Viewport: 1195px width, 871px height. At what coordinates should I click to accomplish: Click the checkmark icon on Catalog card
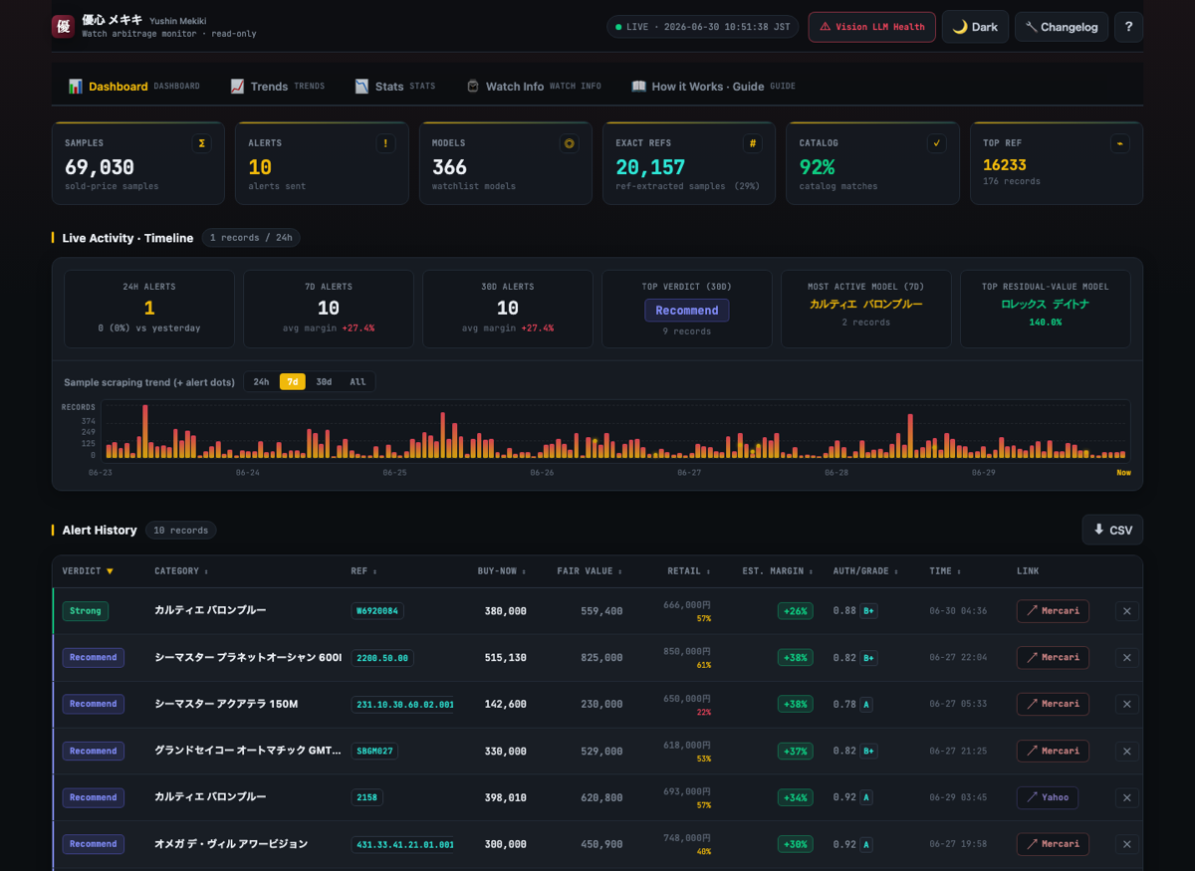(936, 143)
